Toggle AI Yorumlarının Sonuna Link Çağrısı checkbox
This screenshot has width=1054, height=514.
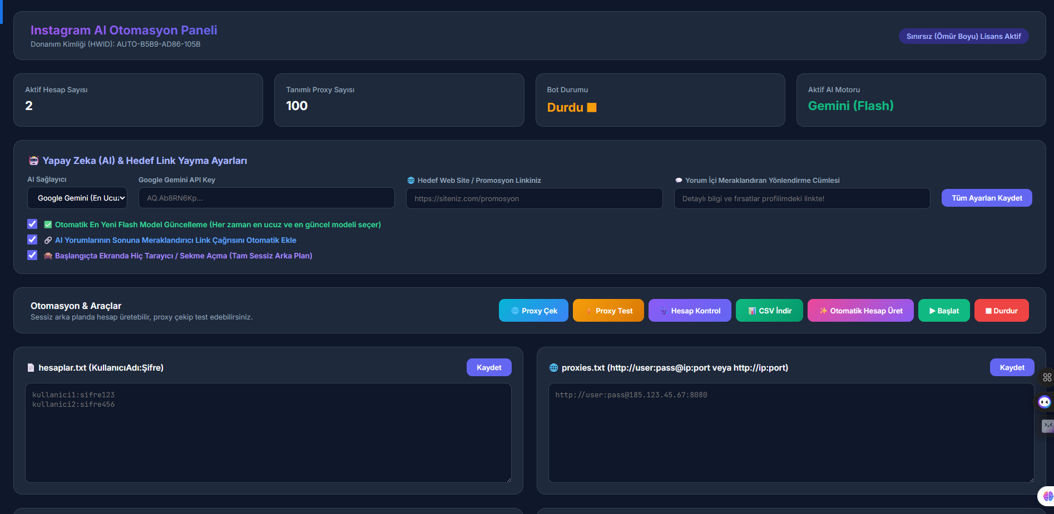[32, 239]
